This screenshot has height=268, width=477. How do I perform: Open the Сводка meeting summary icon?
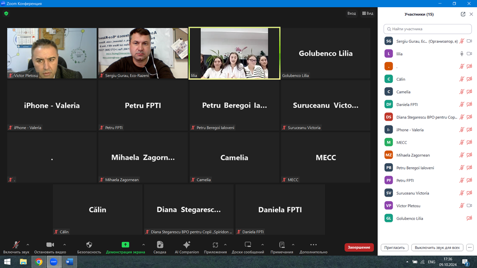[x=160, y=245]
